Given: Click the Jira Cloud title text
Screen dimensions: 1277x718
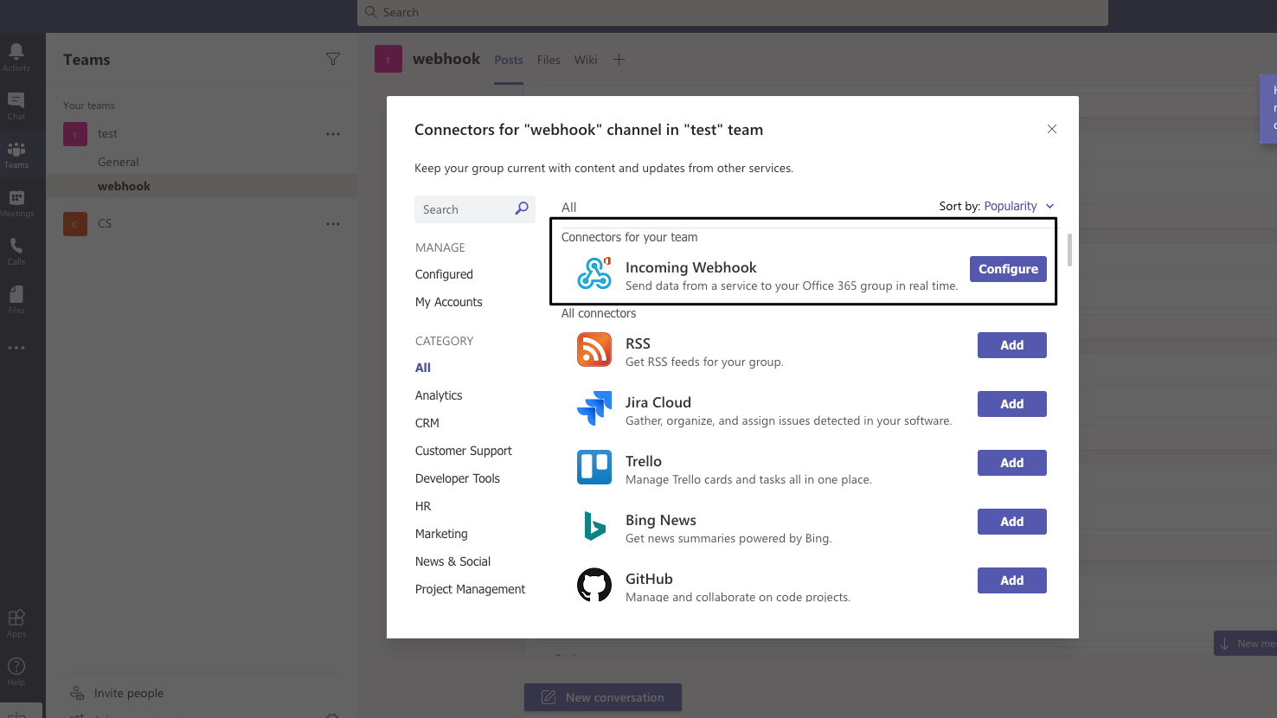Looking at the screenshot, I should tap(658, 402).
